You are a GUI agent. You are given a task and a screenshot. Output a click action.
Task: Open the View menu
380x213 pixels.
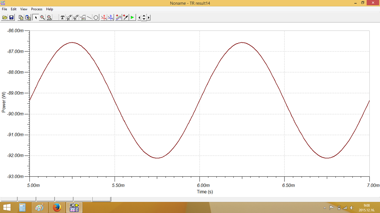(x=24, y=9)
